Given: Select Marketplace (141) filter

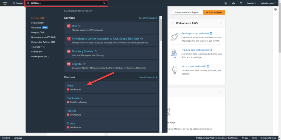Looking at the screenshot, I should [x=40, y=56].
